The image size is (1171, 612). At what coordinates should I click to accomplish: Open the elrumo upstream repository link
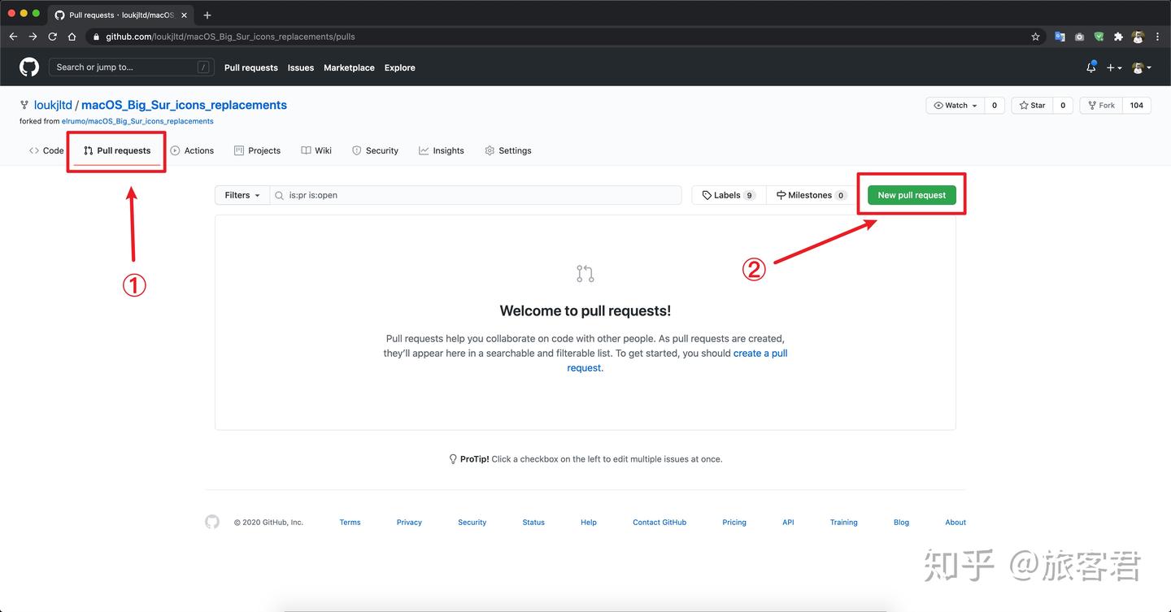(137, 121)
